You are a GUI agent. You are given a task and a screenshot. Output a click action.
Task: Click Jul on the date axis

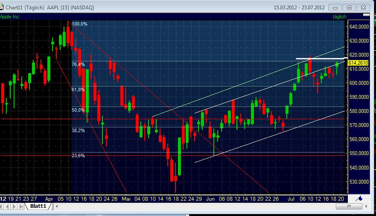click(291, 199)
